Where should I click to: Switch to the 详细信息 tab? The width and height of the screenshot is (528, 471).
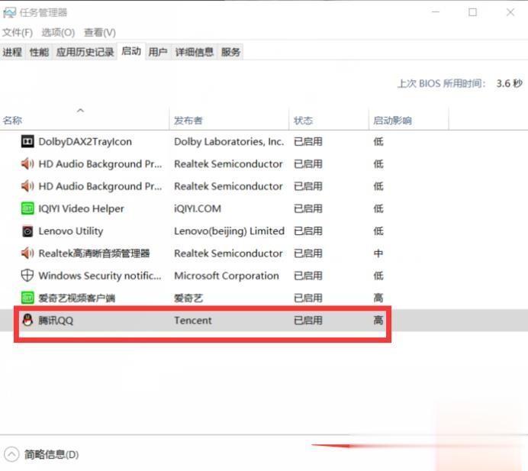[x=195, y=52]
